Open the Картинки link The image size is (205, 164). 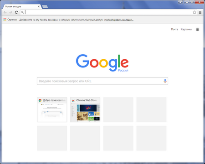click(186, 29)
